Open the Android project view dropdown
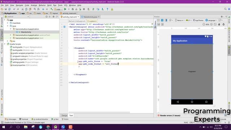231x130 pixels. tap(17, 17)
